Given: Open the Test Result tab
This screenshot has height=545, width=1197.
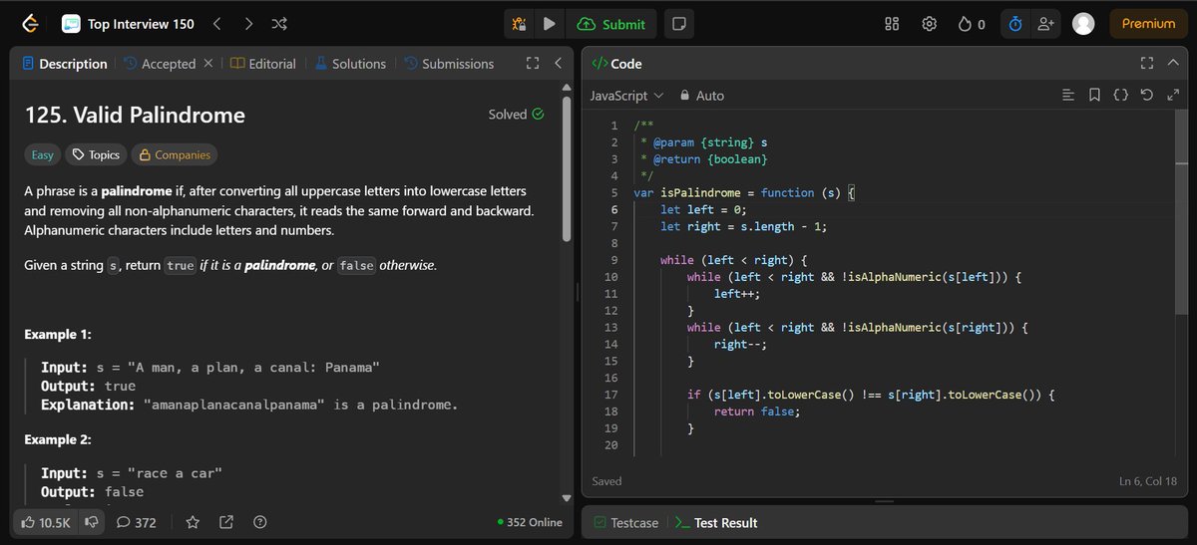Looking at the screenshot, I should tap(716, 522).
